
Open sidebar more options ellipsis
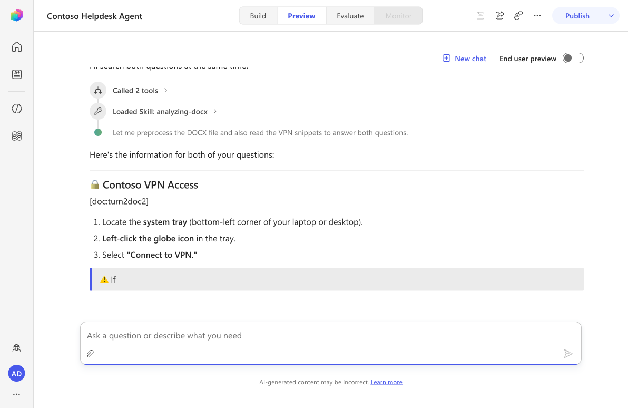[16, 394]
